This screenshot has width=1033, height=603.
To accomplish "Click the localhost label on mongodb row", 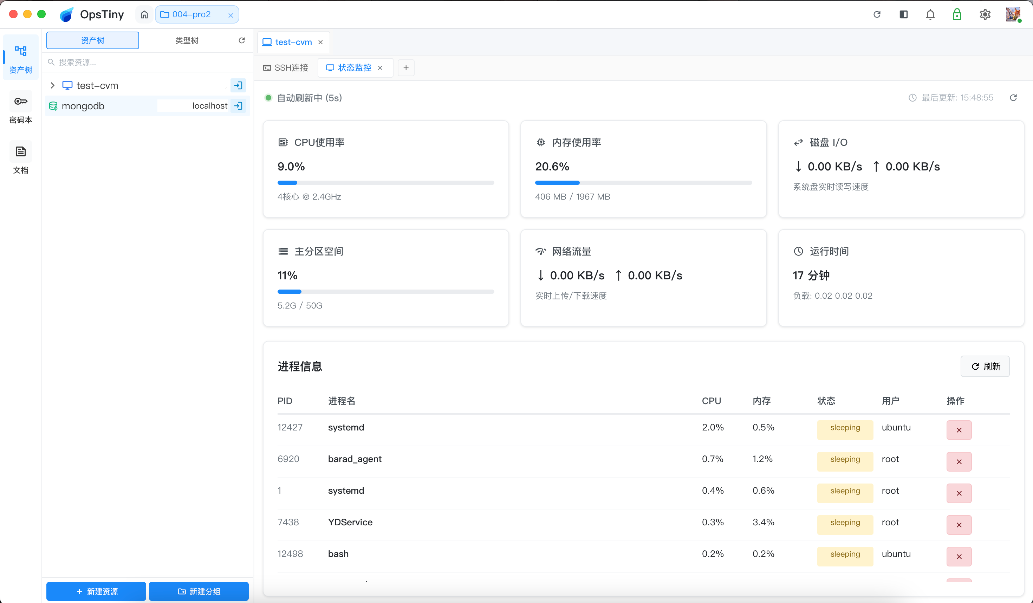I will tap(209, 106).
